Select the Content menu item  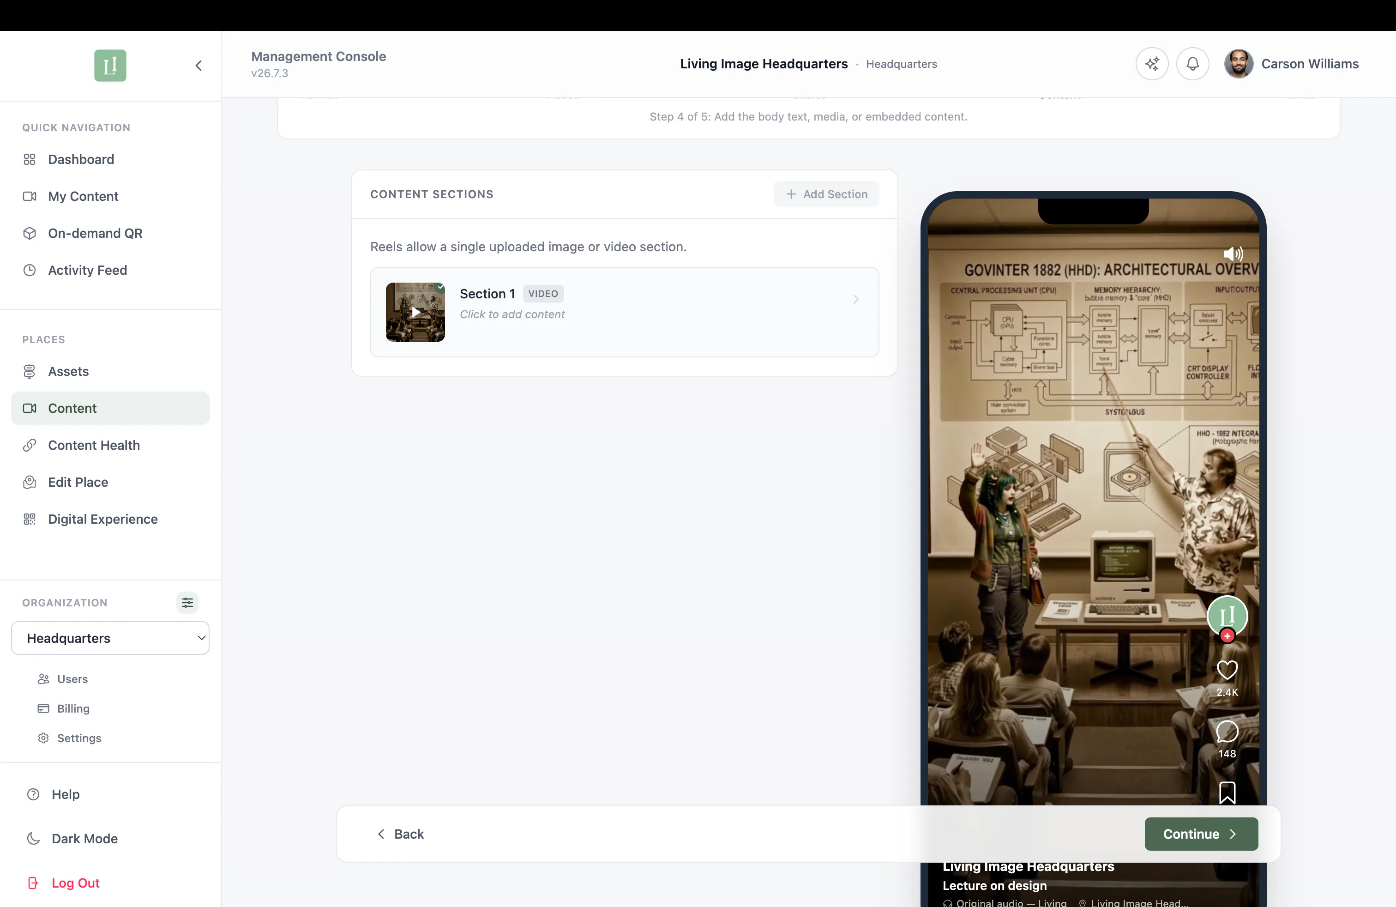(110, 408)
